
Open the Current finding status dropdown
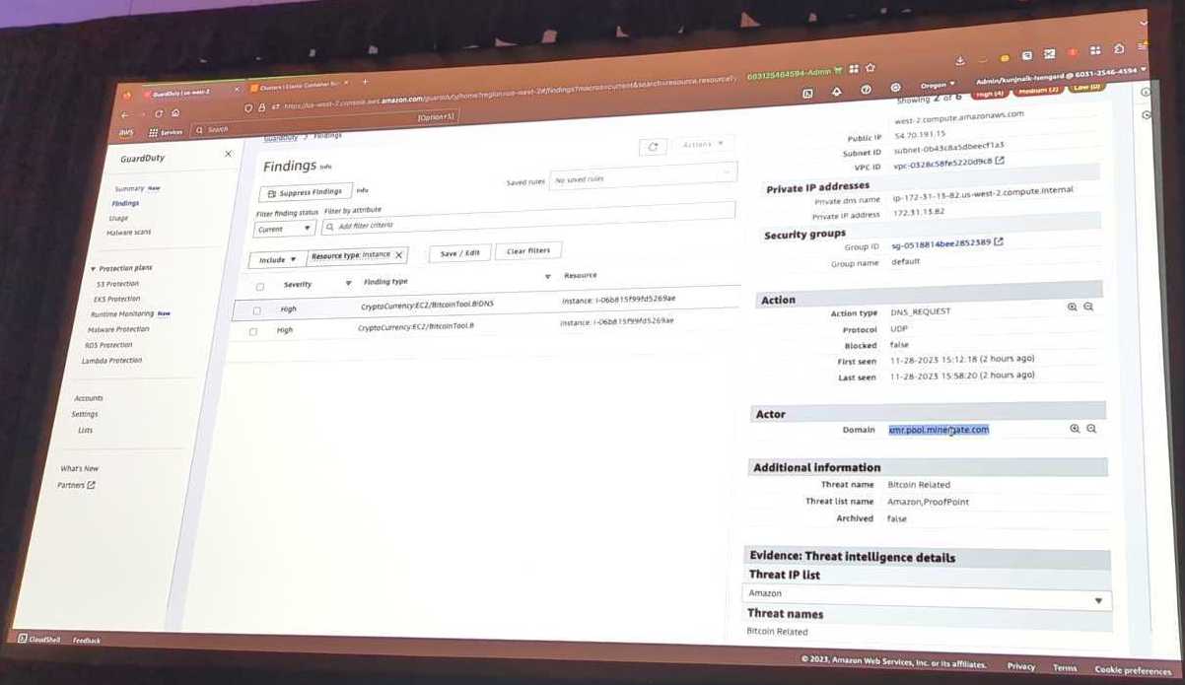284,229
